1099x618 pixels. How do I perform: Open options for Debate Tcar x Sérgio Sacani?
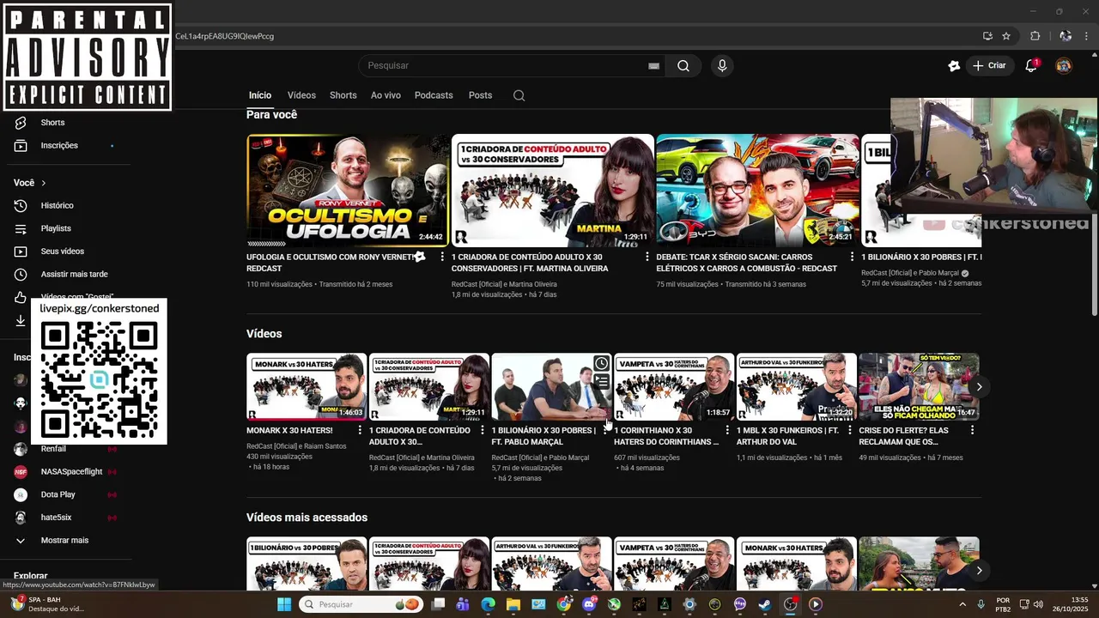tap(852, 257)
